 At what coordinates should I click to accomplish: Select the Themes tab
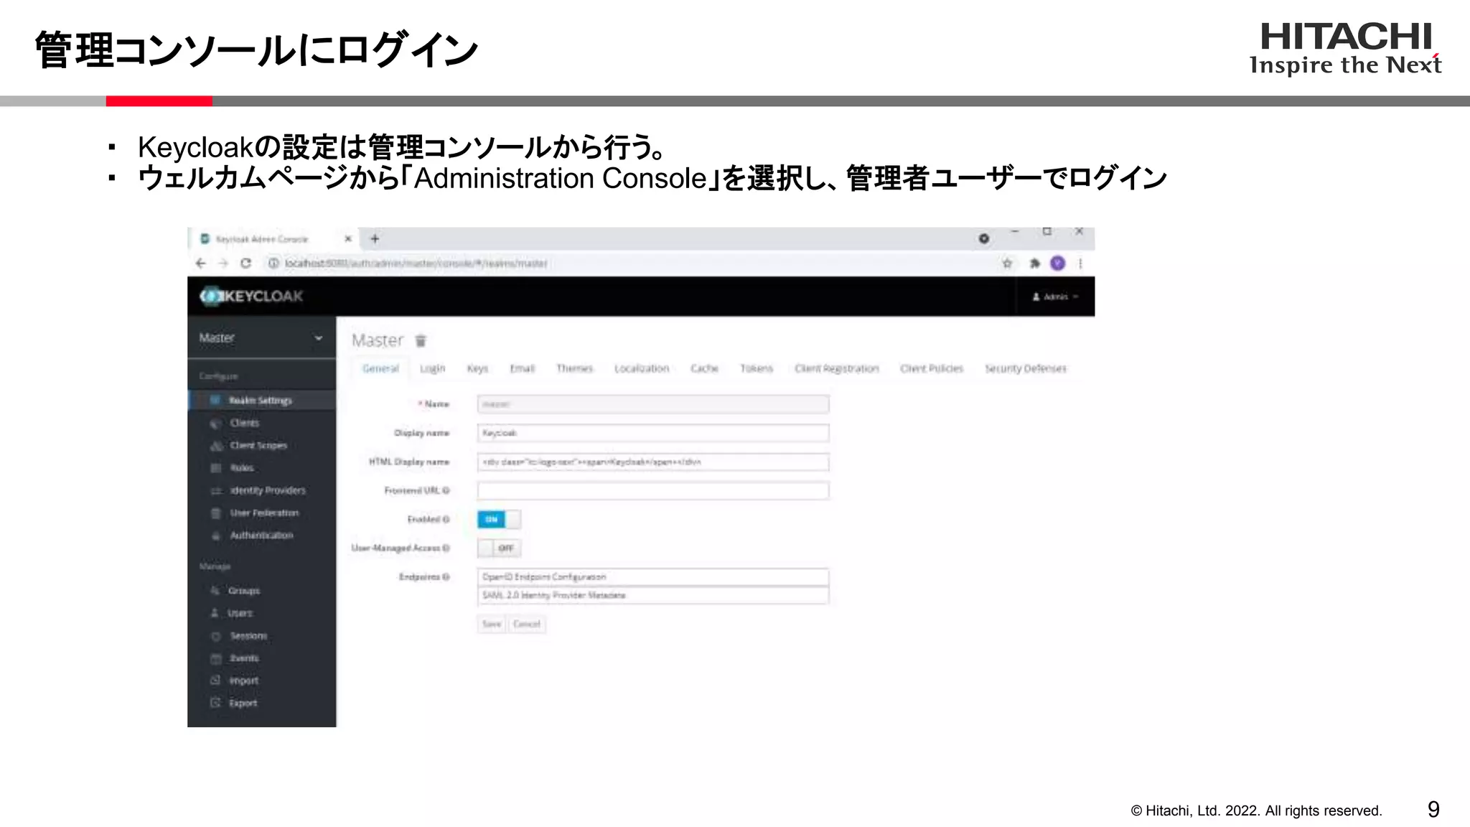(574, 368)
